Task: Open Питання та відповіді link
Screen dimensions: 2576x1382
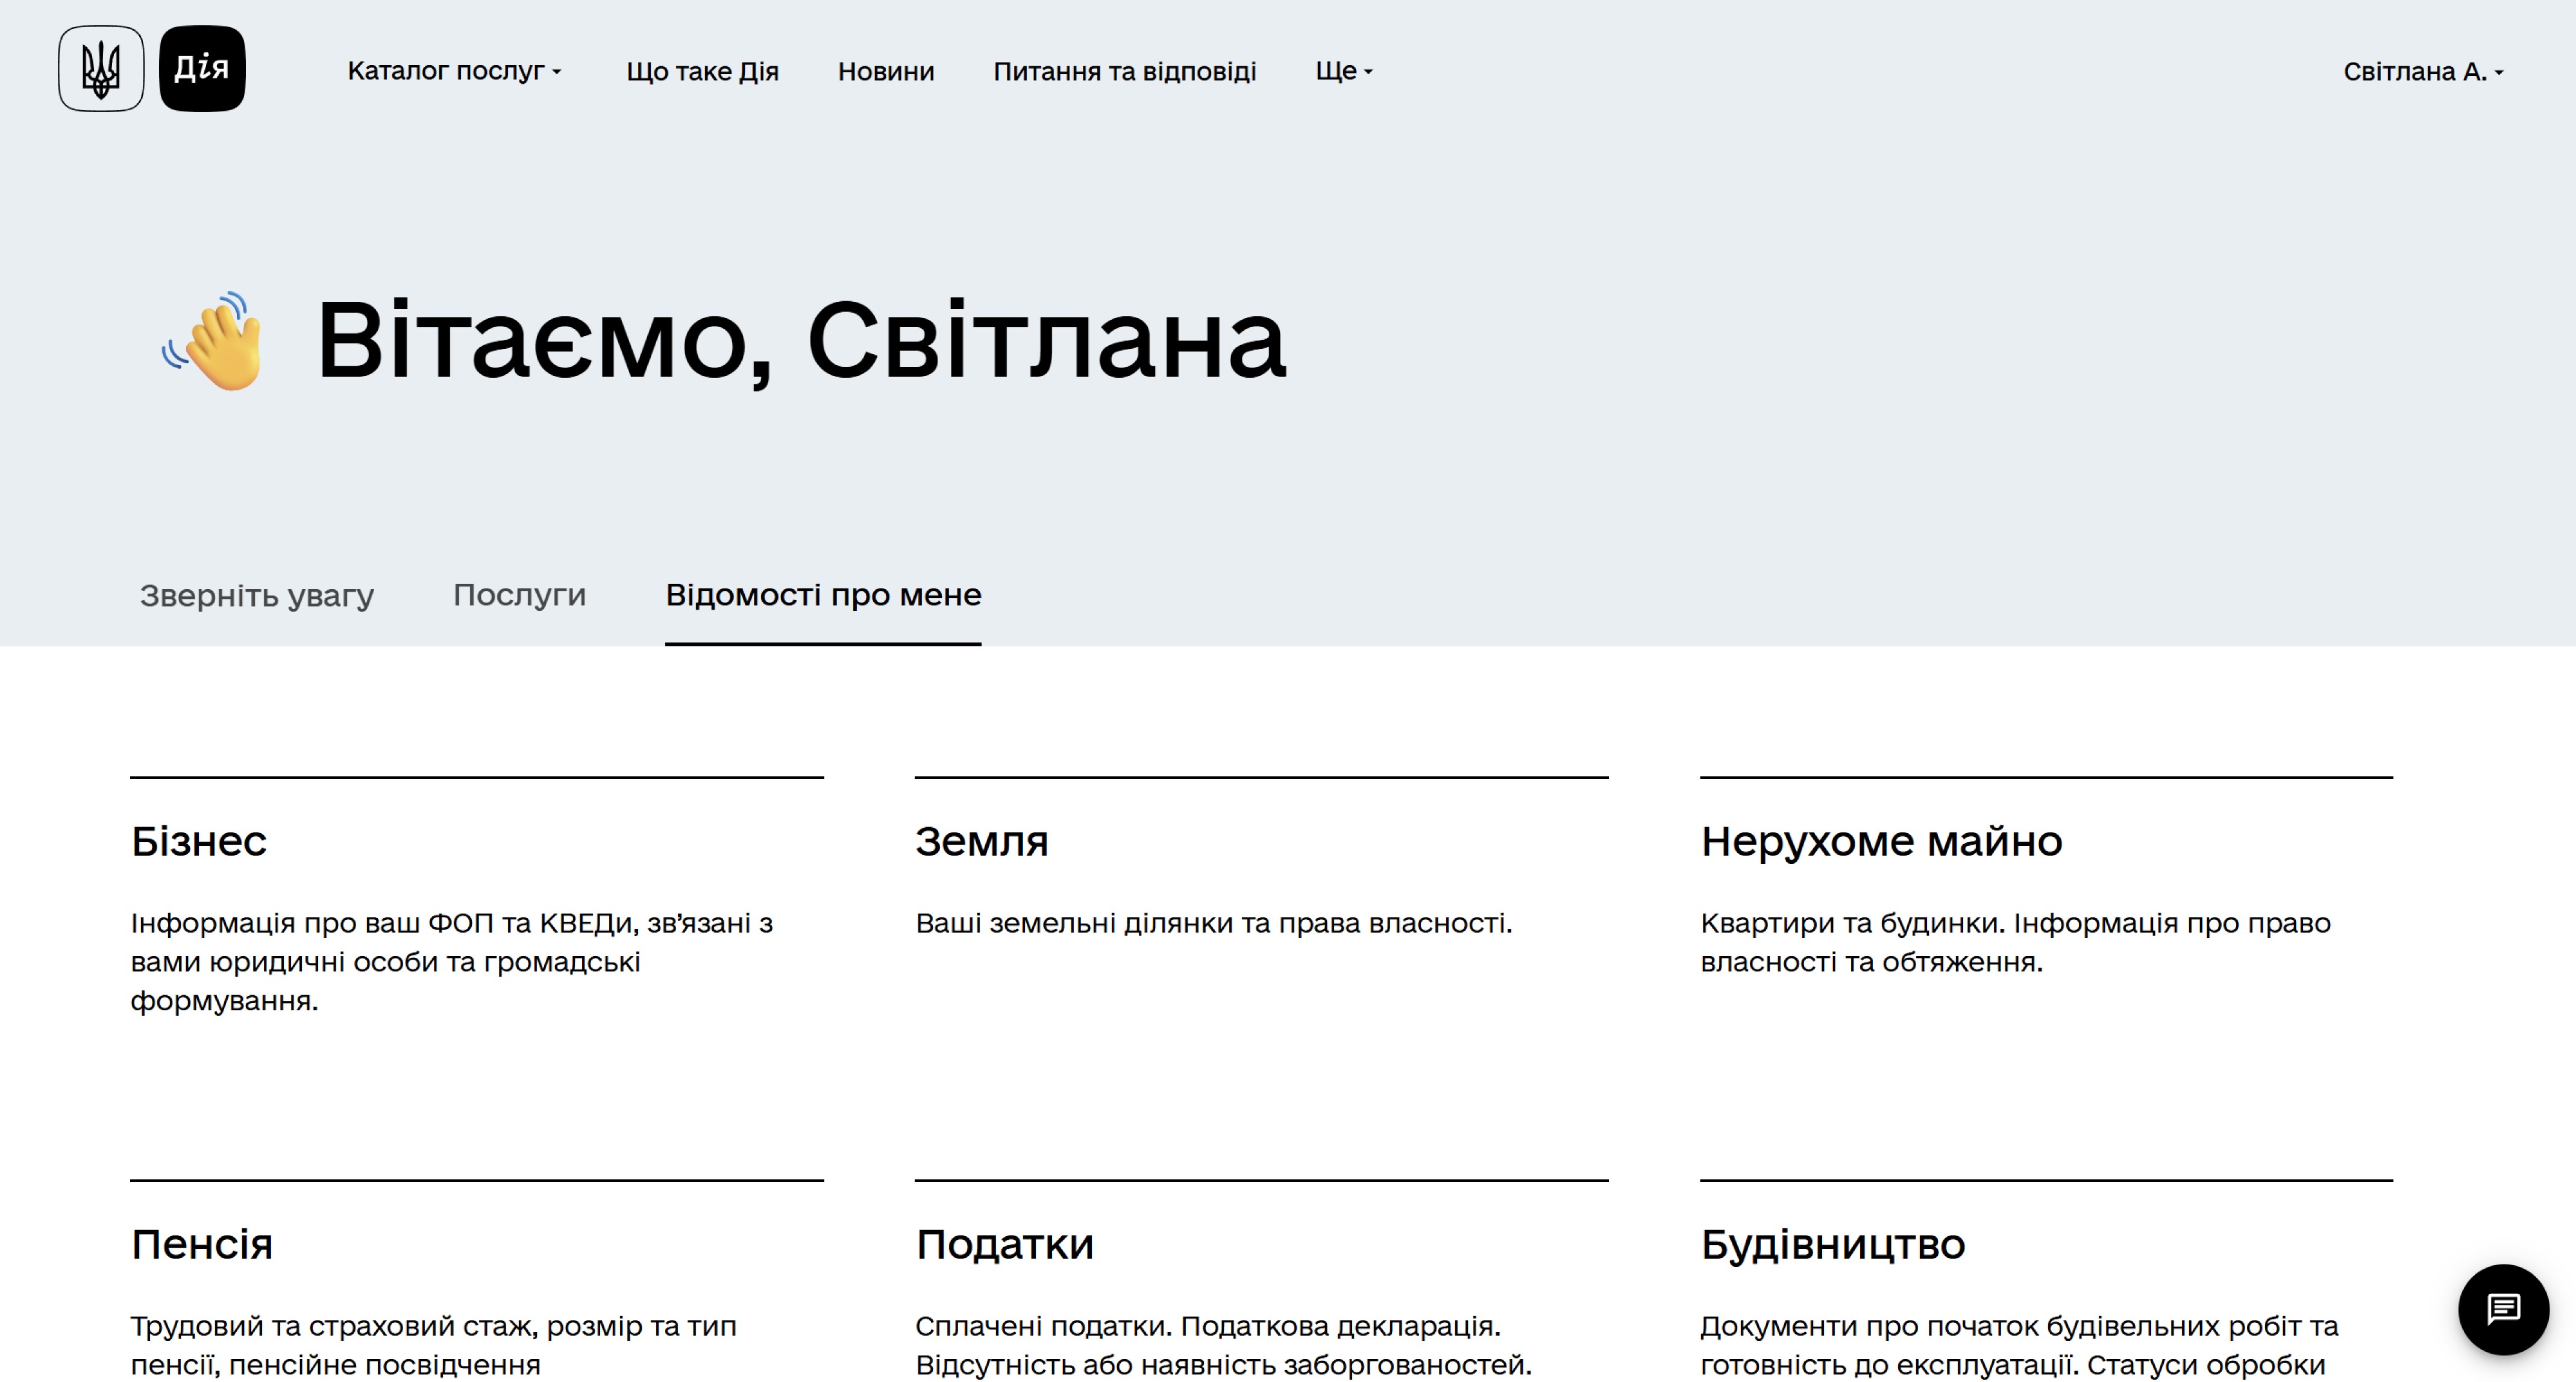Action: (x=1124, y=72)
